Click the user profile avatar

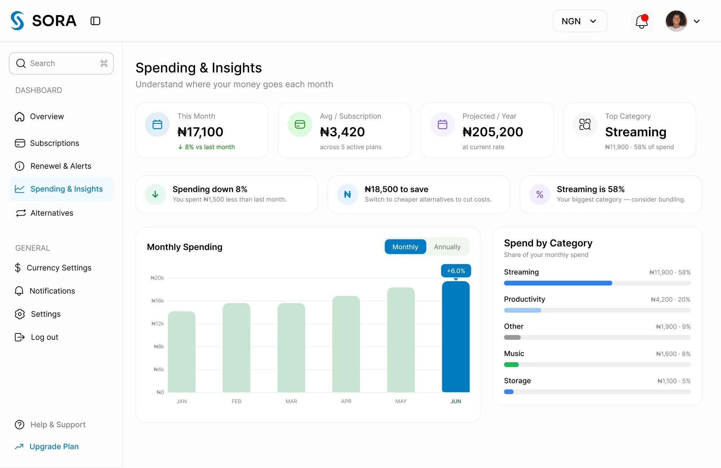click(676, 21)
